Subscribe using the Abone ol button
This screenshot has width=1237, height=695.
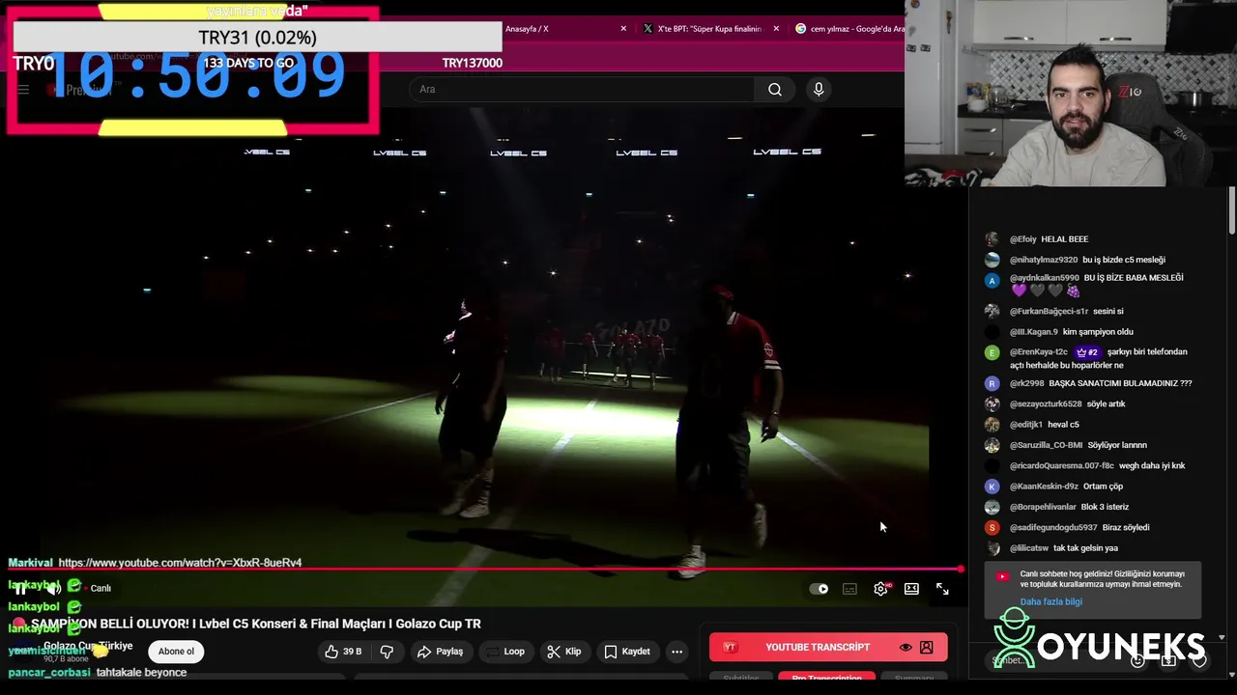point(176,652)
